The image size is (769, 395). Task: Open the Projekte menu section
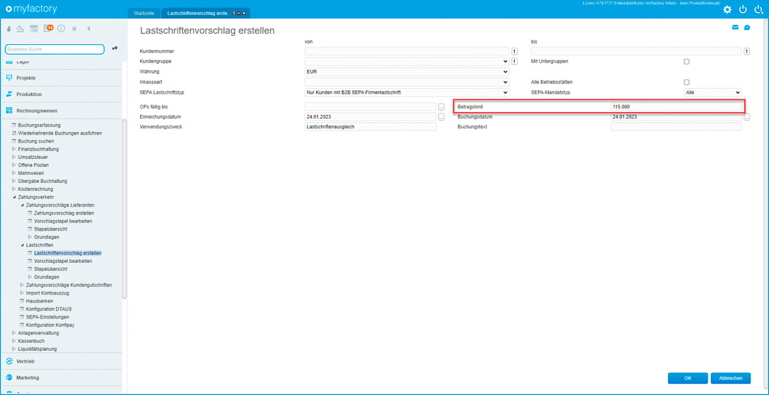pos(26,78)
